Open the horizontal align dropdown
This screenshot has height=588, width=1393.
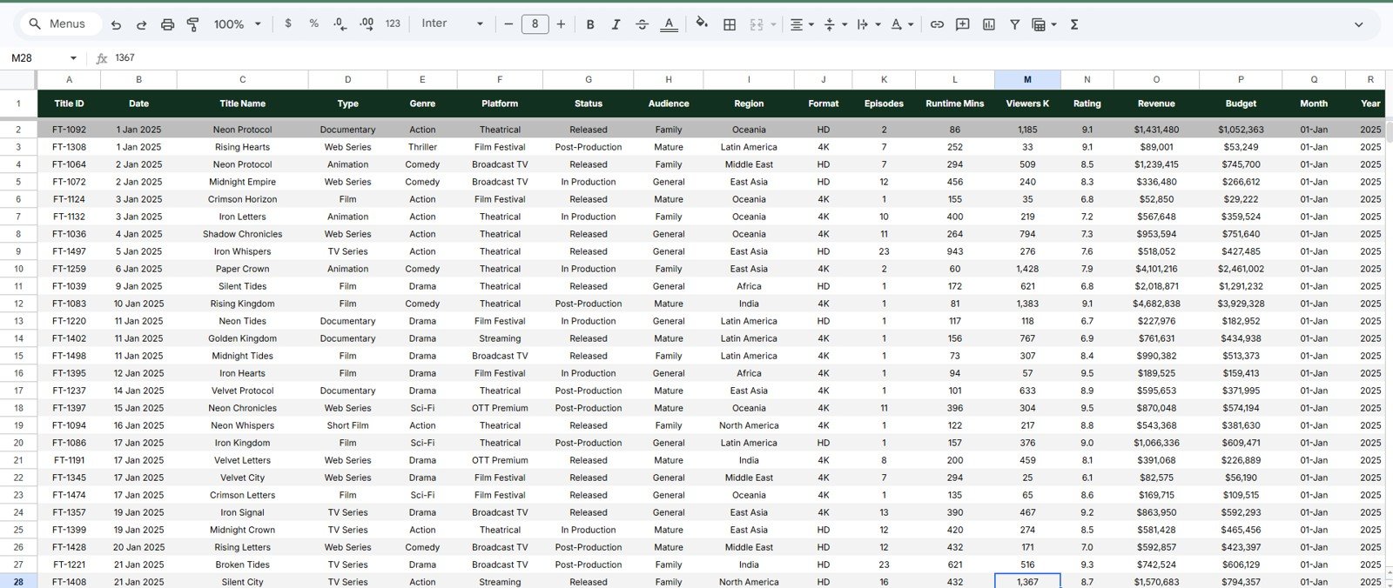[x=802, y=24]
